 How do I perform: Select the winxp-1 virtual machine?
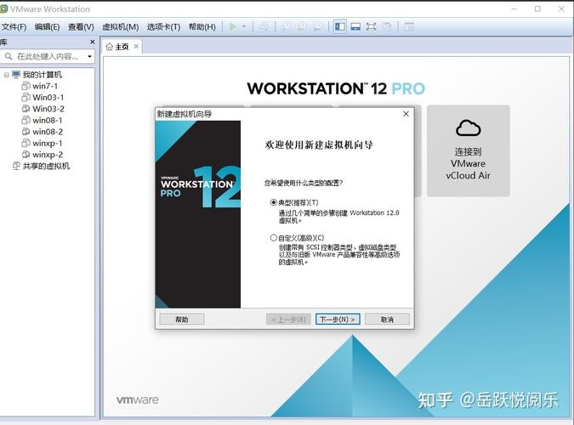[48, 143]
